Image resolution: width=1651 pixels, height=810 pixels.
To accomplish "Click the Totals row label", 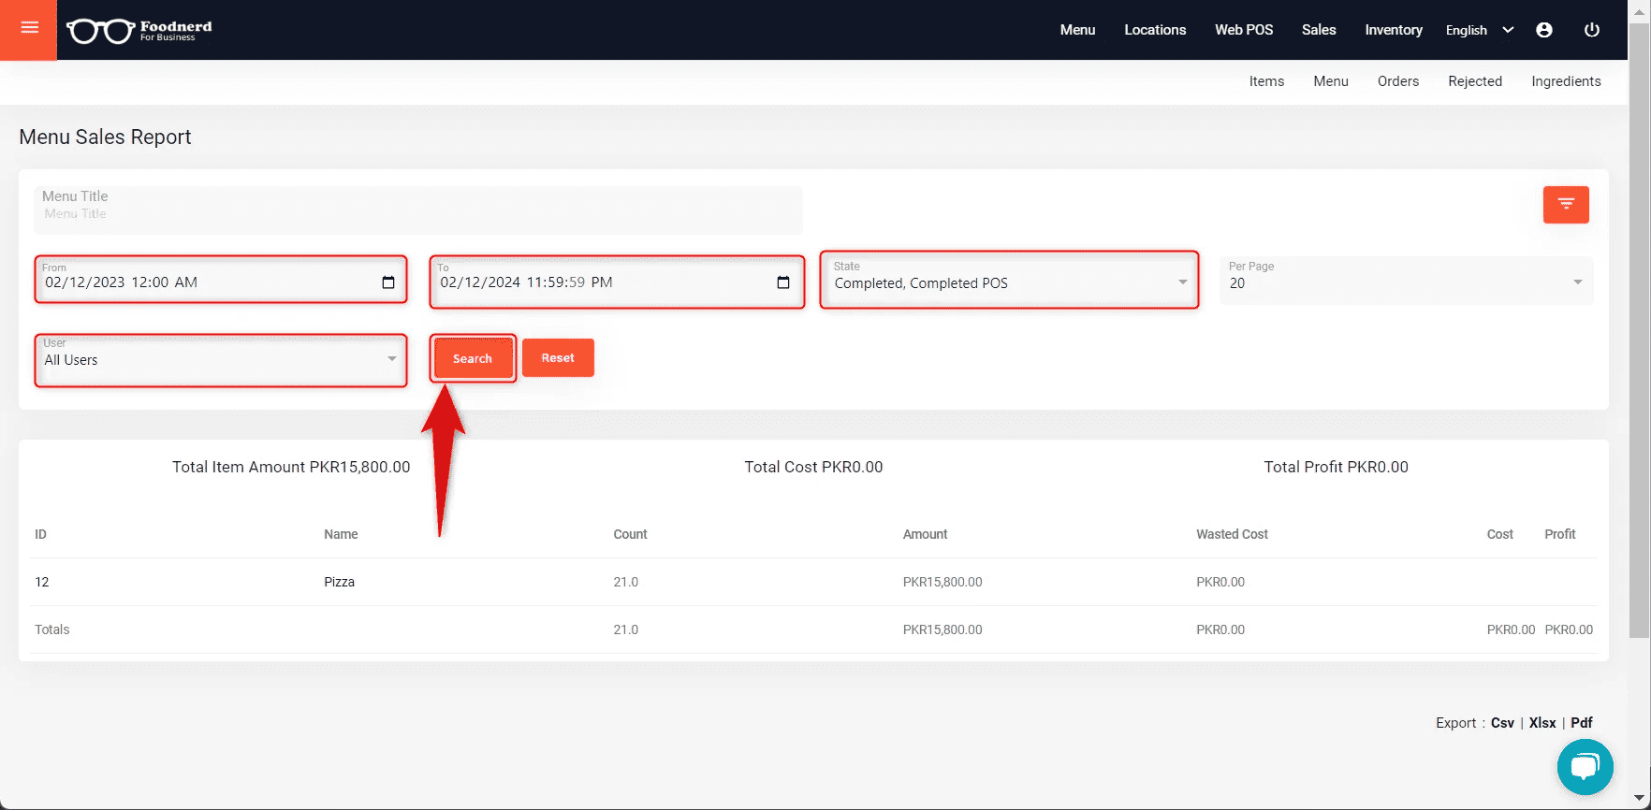I will [52, 629].
